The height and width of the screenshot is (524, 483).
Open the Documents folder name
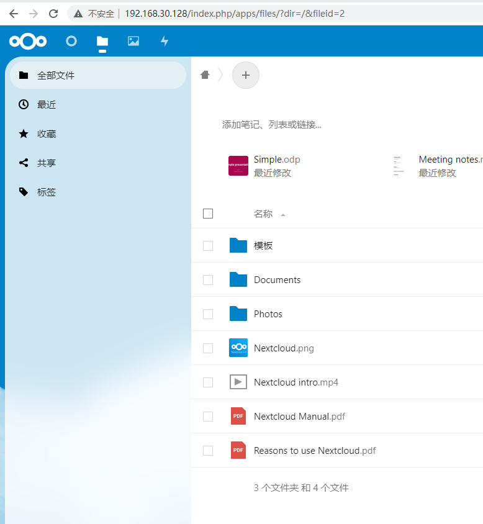click(277, 280)
